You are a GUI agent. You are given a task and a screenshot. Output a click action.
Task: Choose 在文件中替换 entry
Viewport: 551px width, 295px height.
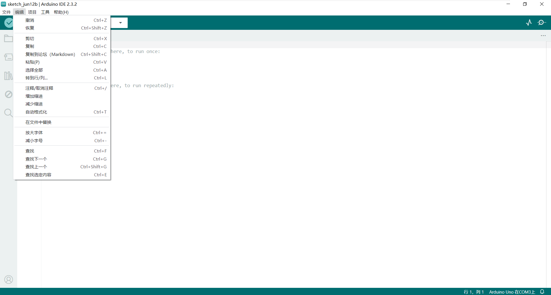point(62,122)
